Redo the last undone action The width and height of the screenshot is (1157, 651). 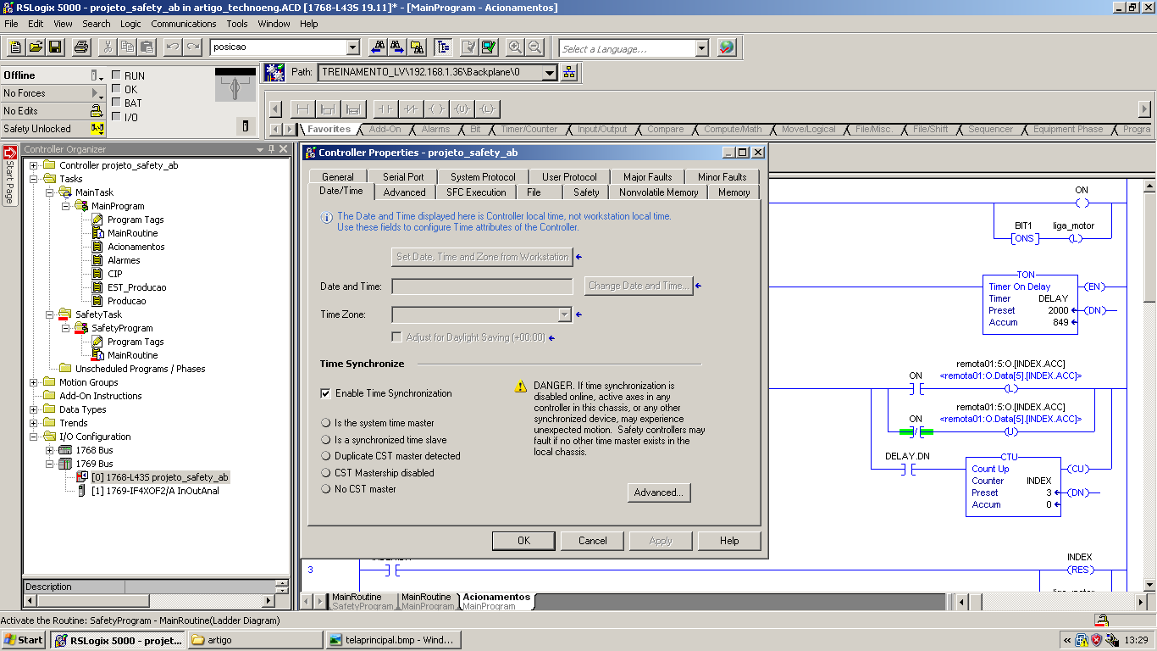click(193, 47)
